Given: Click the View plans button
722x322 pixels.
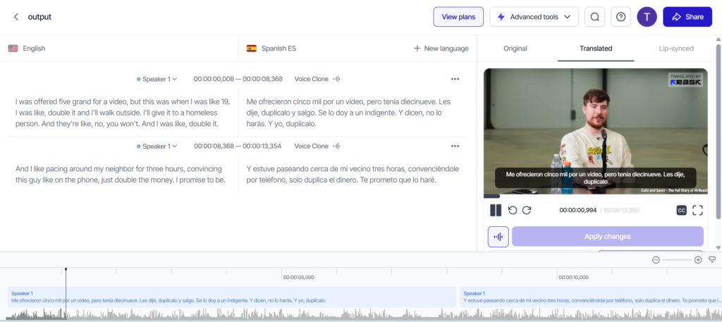Looking at the screenshot, I should pos(458,17).
